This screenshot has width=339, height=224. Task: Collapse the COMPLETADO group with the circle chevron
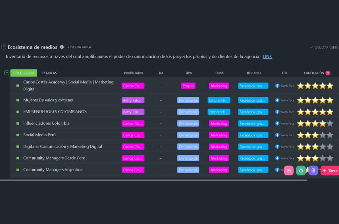(7, 73)
